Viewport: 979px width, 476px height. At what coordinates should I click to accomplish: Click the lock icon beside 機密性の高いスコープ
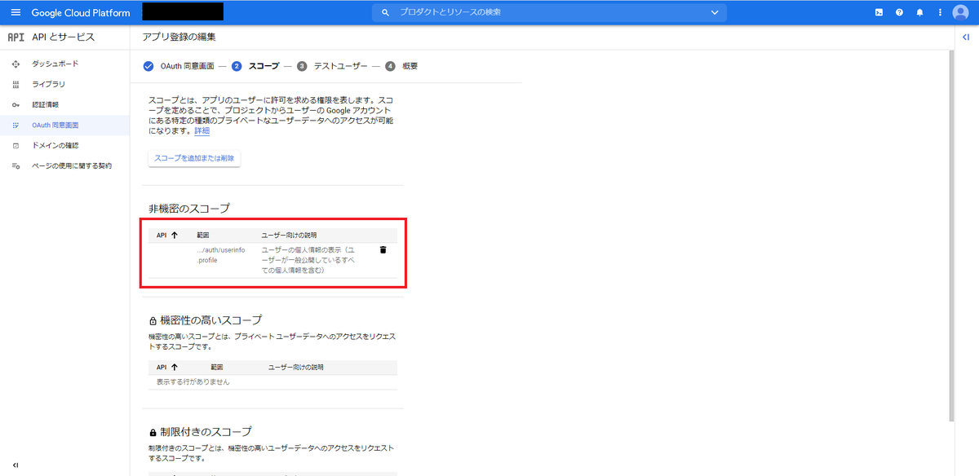[153, 321]
